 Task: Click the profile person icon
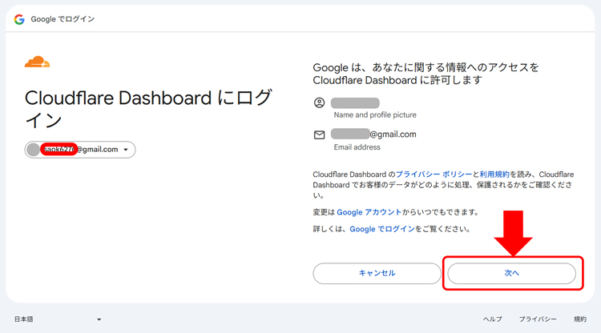pyautogui.click(x=319, y=102)
